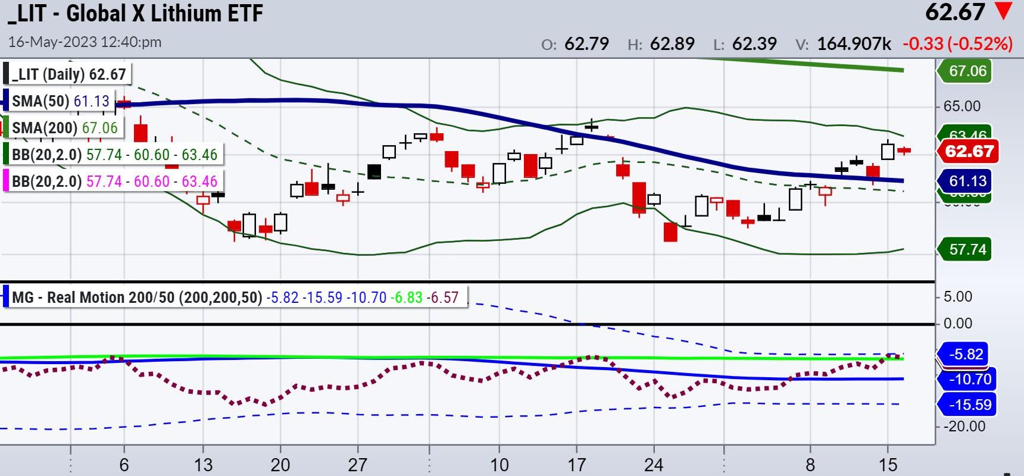The width and height of the screenshot is (1024, 476).
Task: Click the _LIT Global X Lithium ETF title
Action: point(135,13)
